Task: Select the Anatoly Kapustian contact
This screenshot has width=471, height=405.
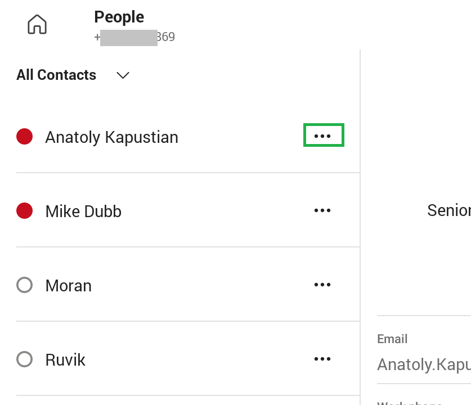Action: pyautogui.click(x=112, y=137)
